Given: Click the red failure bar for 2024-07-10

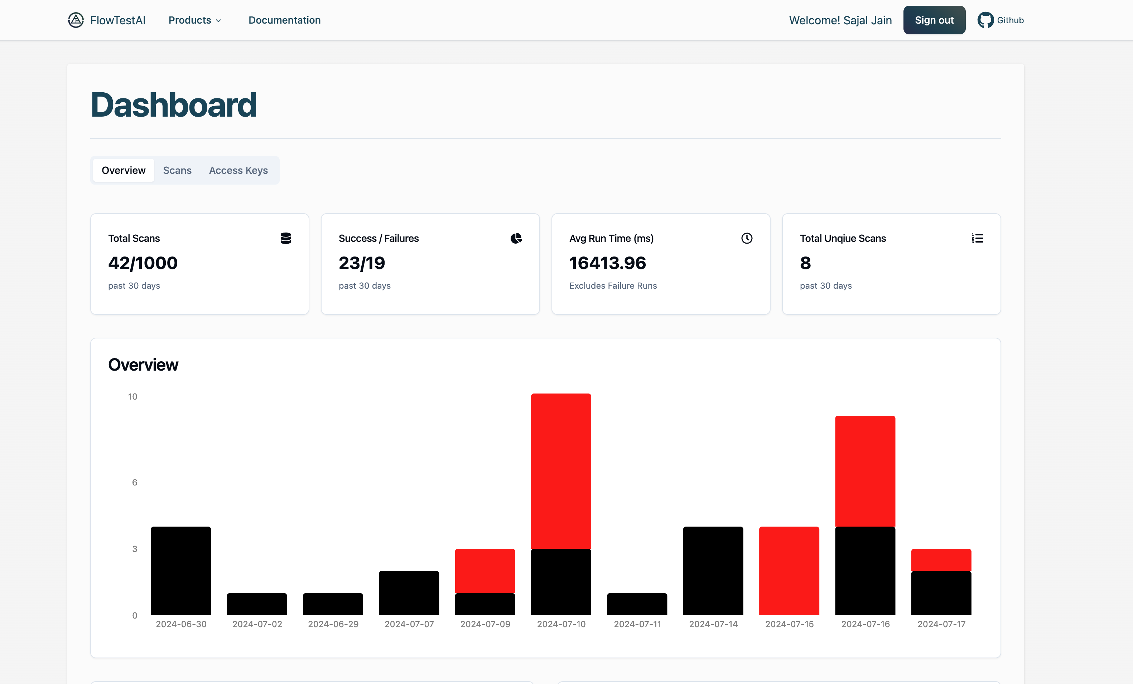Looking at the screenshot, I should (x=561, y=471).
